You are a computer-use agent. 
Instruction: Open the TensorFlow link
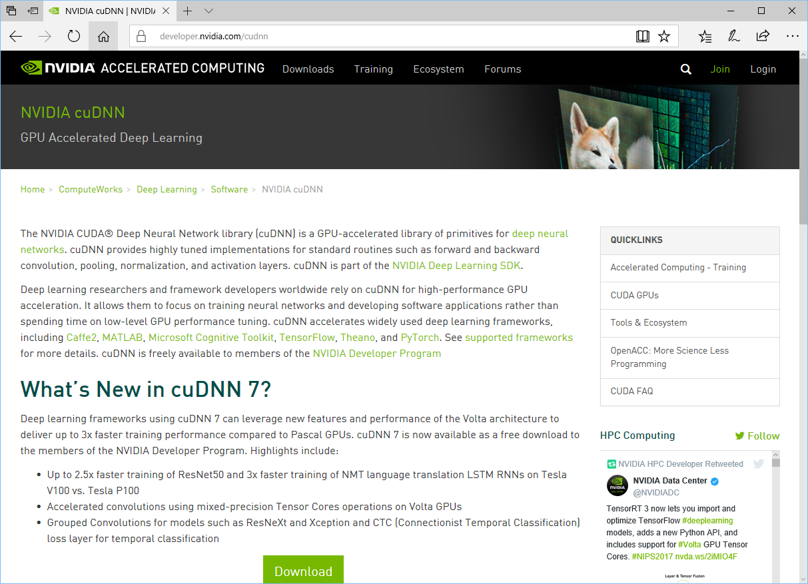[x=307, y=338]
